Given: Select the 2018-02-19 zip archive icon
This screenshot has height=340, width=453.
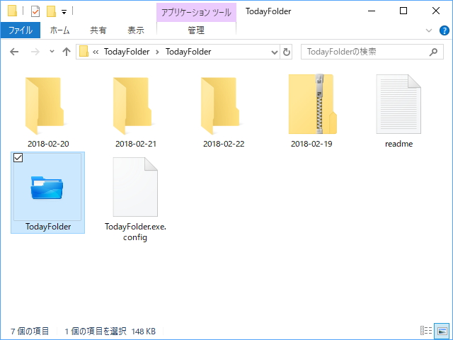Looking at the screenshot, I should coord(313,104).
